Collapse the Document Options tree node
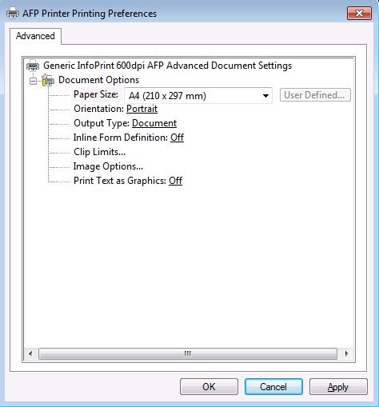This screenshot has height=407, width=379. click(x=33, y=81)
